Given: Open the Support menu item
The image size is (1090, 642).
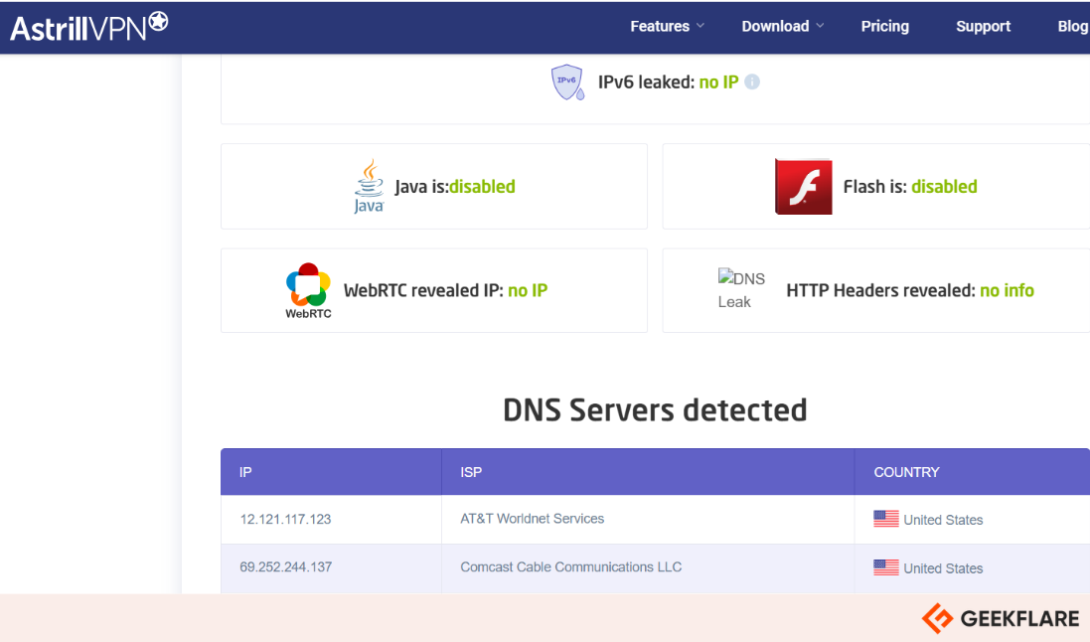Looking at the screenshot, I should click(x=983, y=27).
